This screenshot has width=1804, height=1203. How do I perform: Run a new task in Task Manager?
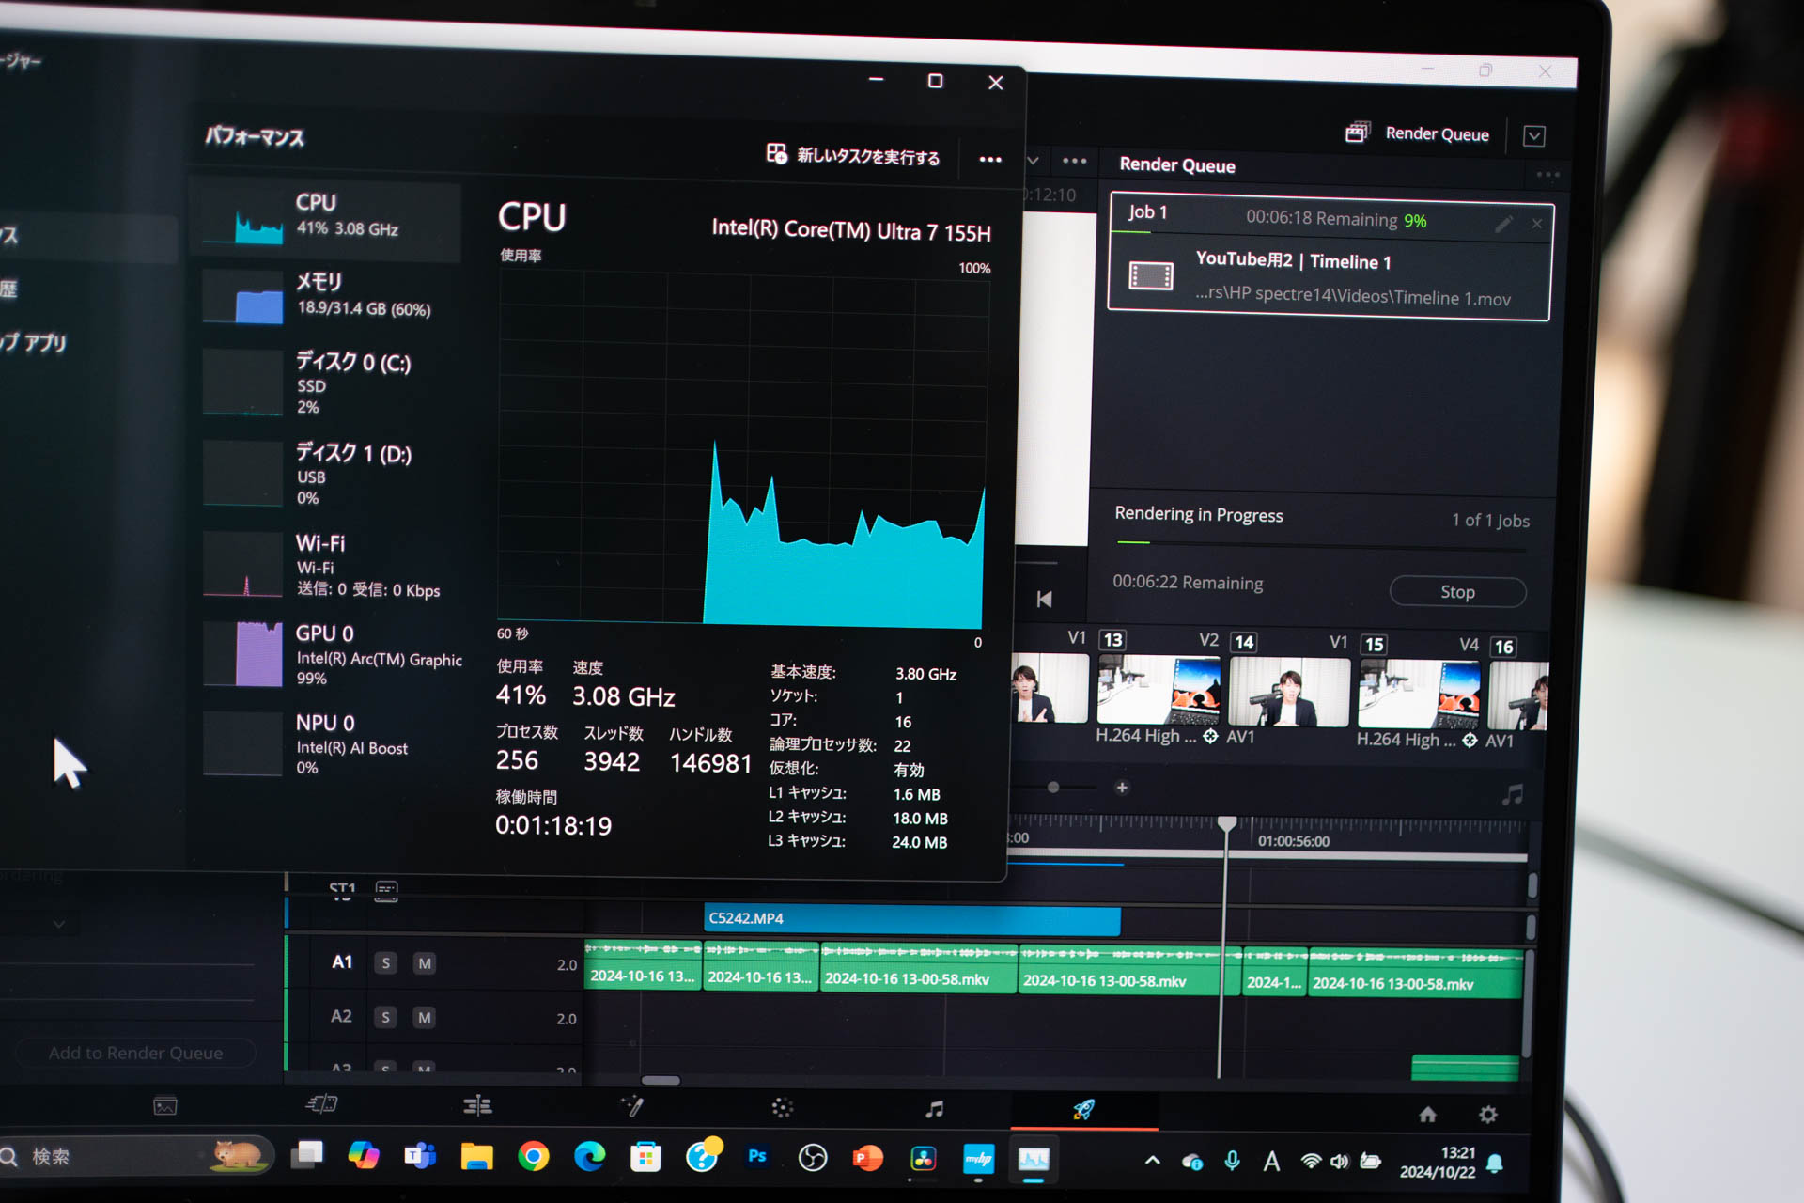click(850, 157)
